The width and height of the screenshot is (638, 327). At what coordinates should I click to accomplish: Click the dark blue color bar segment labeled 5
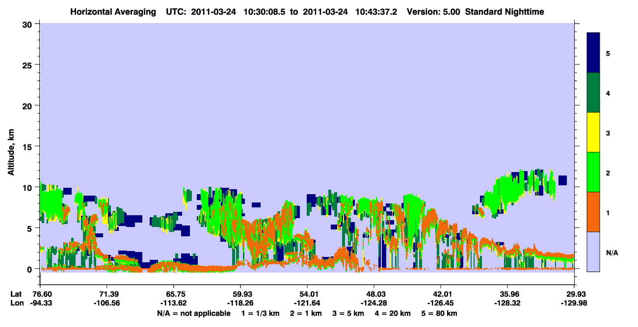coord(593,53)
